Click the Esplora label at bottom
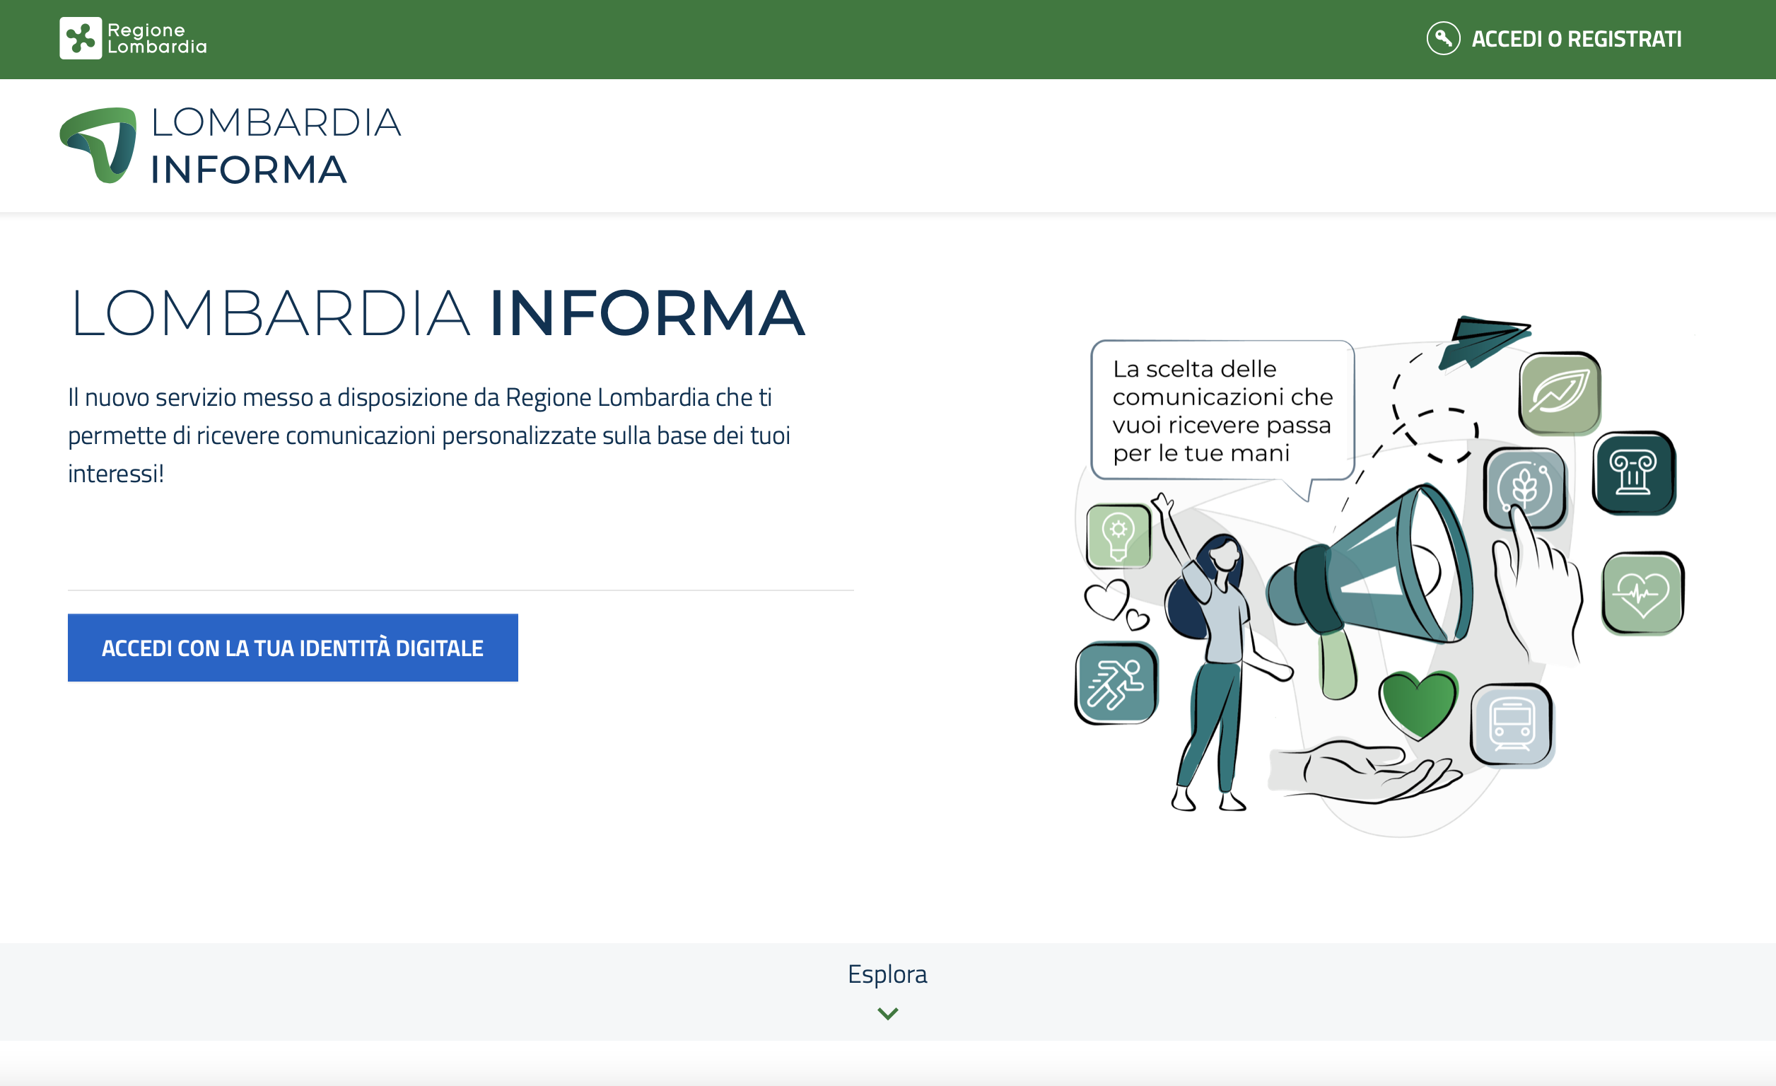The image size is (1776, 1086). pyautogui.click(x=887, y=974)
